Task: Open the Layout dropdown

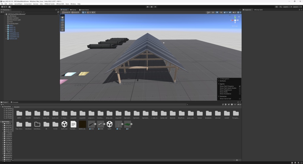Action: [297, 7]
